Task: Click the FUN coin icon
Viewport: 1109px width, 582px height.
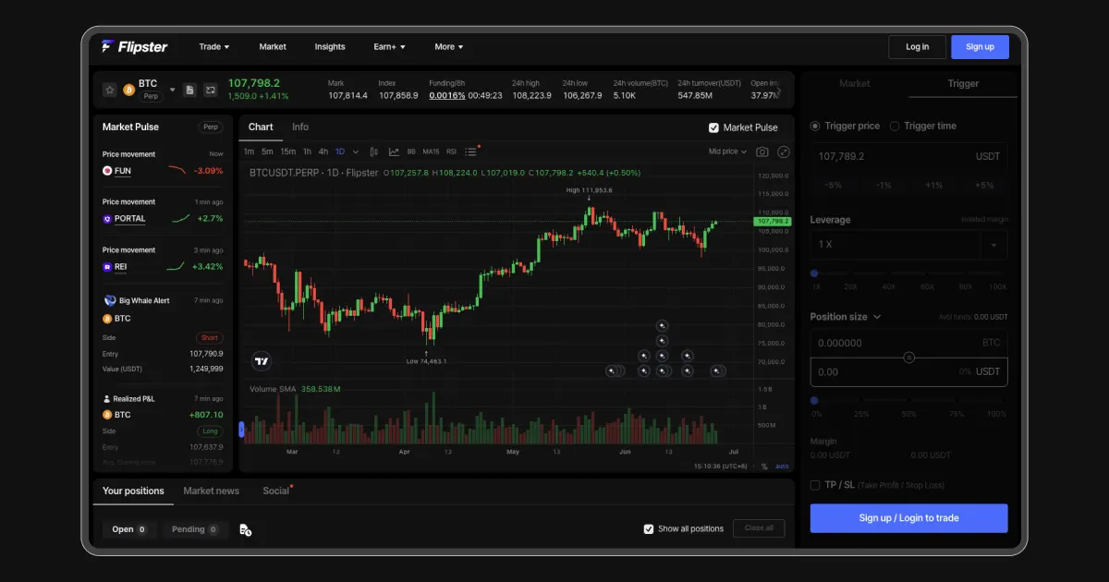Action: coord(107,171)
